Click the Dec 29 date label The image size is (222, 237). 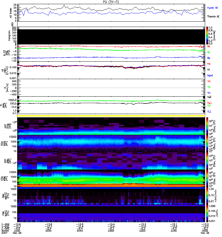click(x=205, y=233)
